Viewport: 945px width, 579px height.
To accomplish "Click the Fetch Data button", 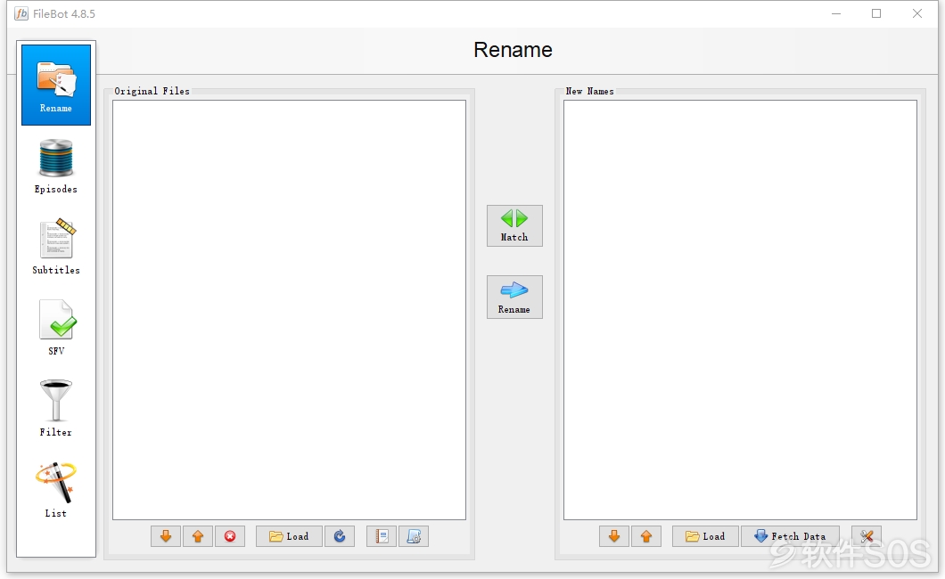I will point(790,536).
